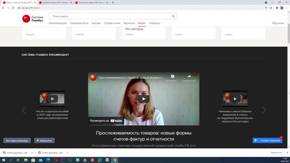
Task: Click Показать все downloads link
Action: (276, 153)
